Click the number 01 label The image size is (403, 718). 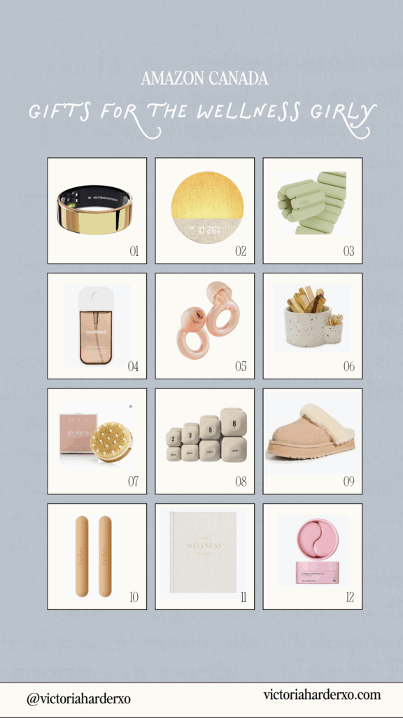[134, 252]
